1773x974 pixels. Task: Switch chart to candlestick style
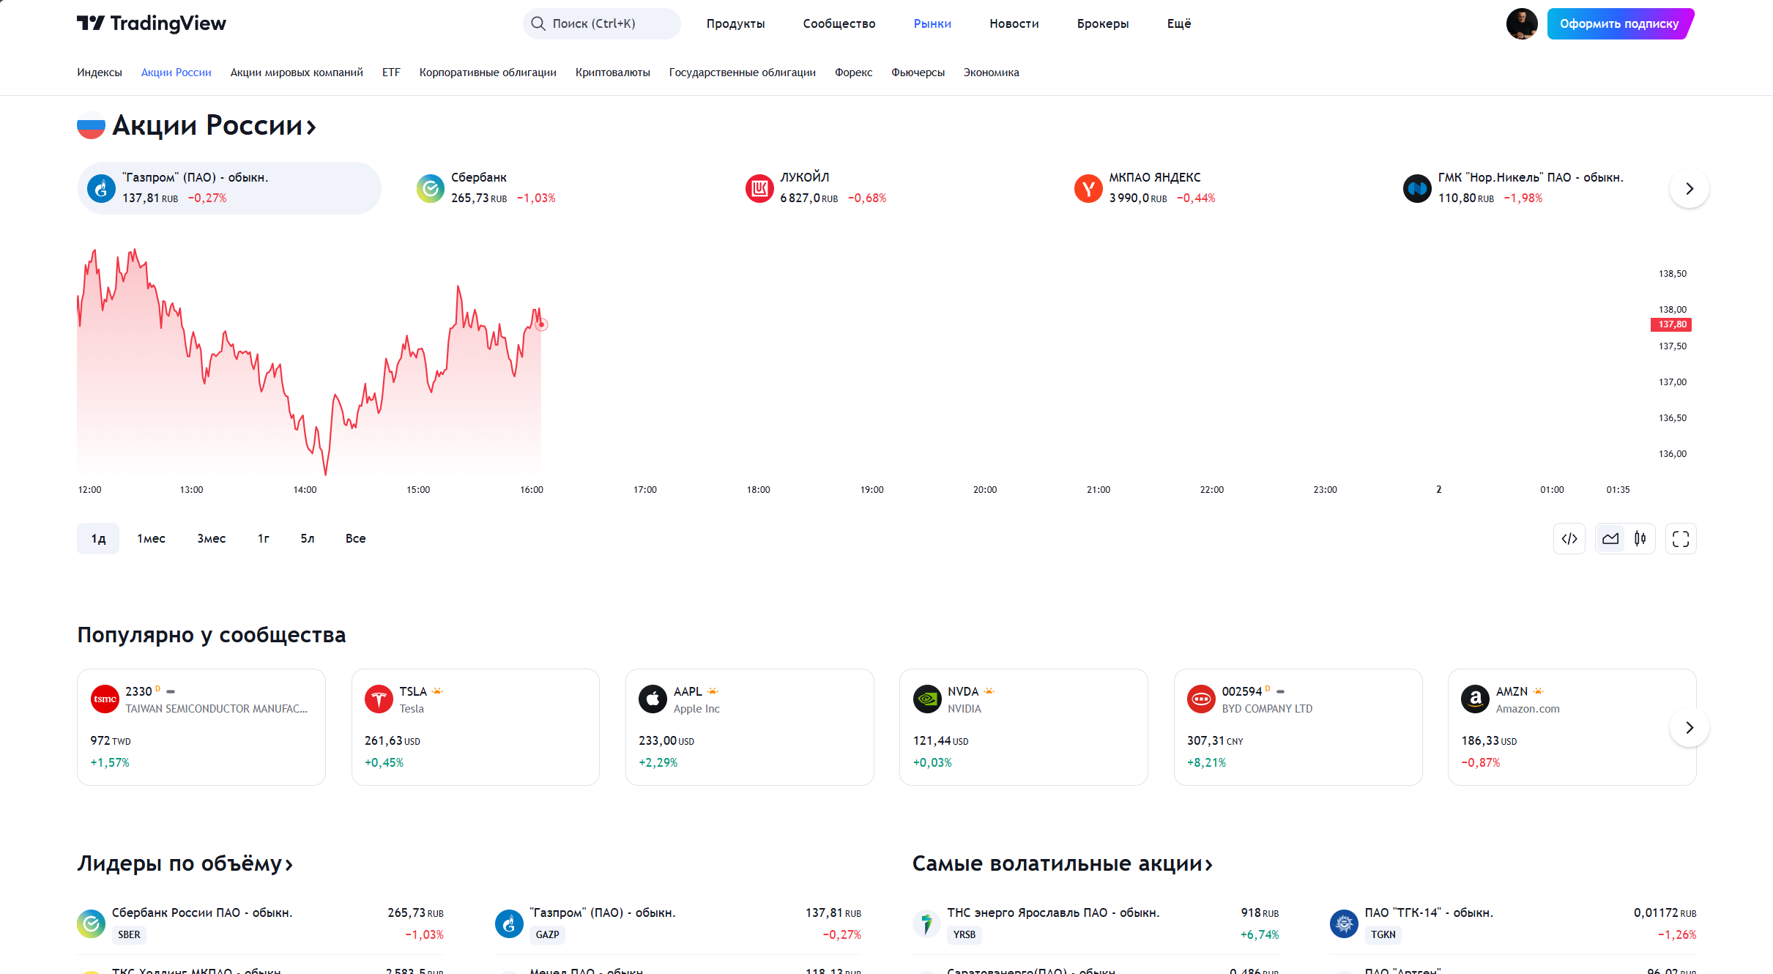tap(1640, 539)
